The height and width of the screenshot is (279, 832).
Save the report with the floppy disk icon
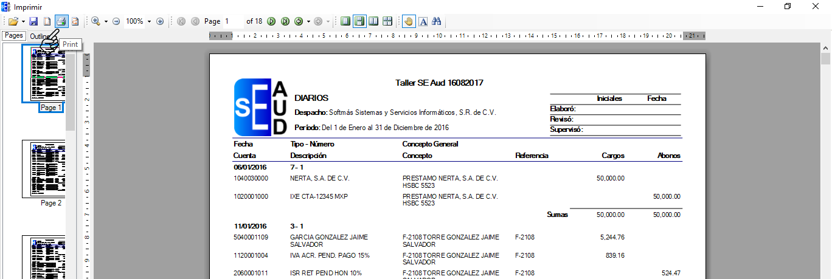click(x=33, y=21)
